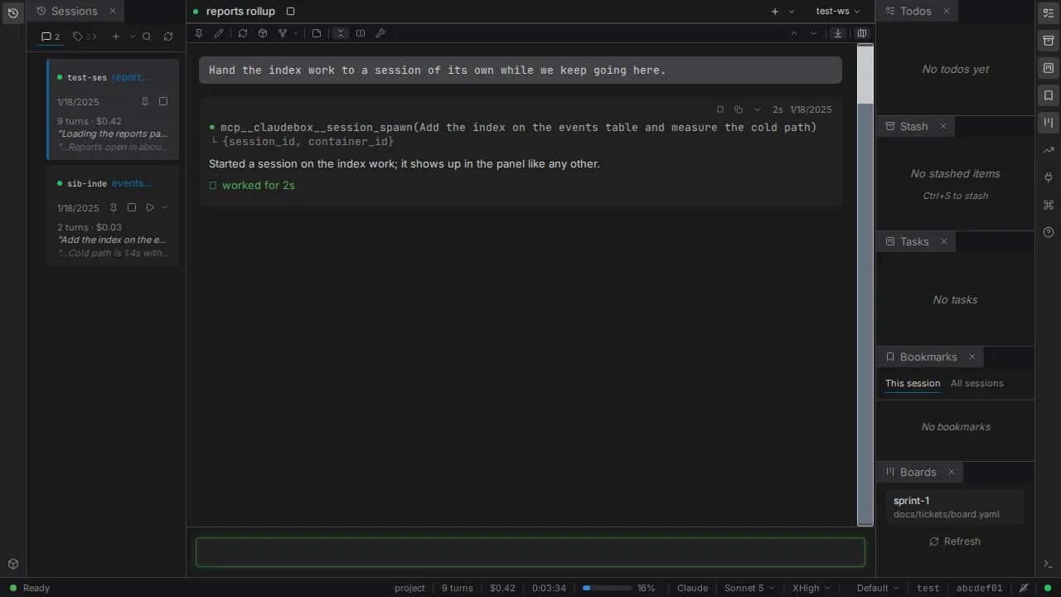Open boards kanban icon in right rail
This screenshot has width=1061, height=597.
coord(1049,123)
